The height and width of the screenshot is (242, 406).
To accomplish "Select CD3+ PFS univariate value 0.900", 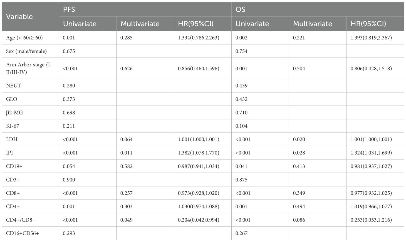I will tap(69, 180).
